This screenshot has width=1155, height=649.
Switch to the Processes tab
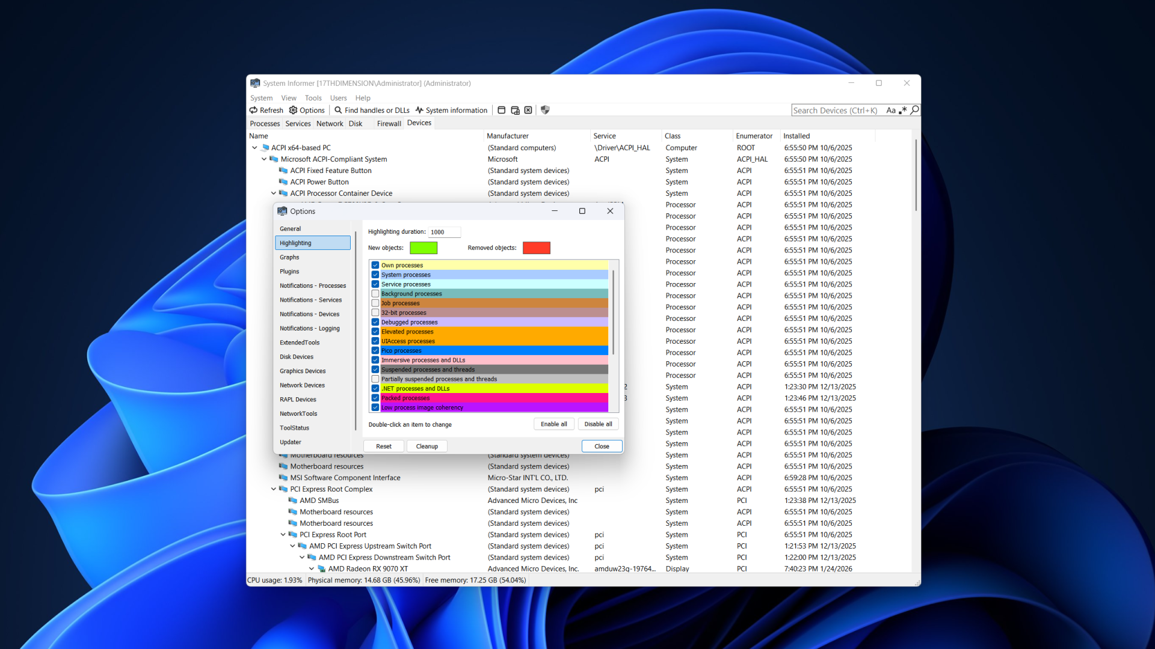[x=265, y=124]
